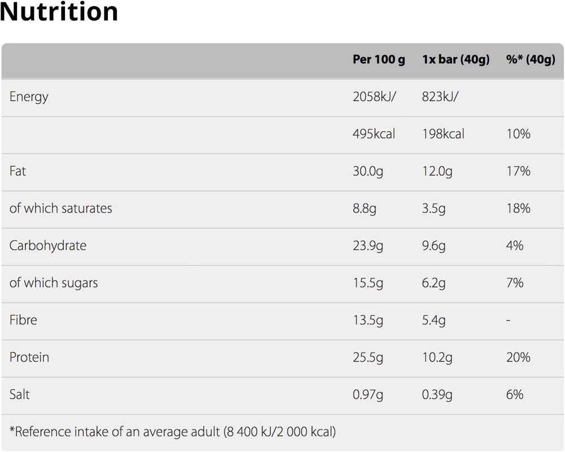Click the Fat row label

tap(18, 171)
